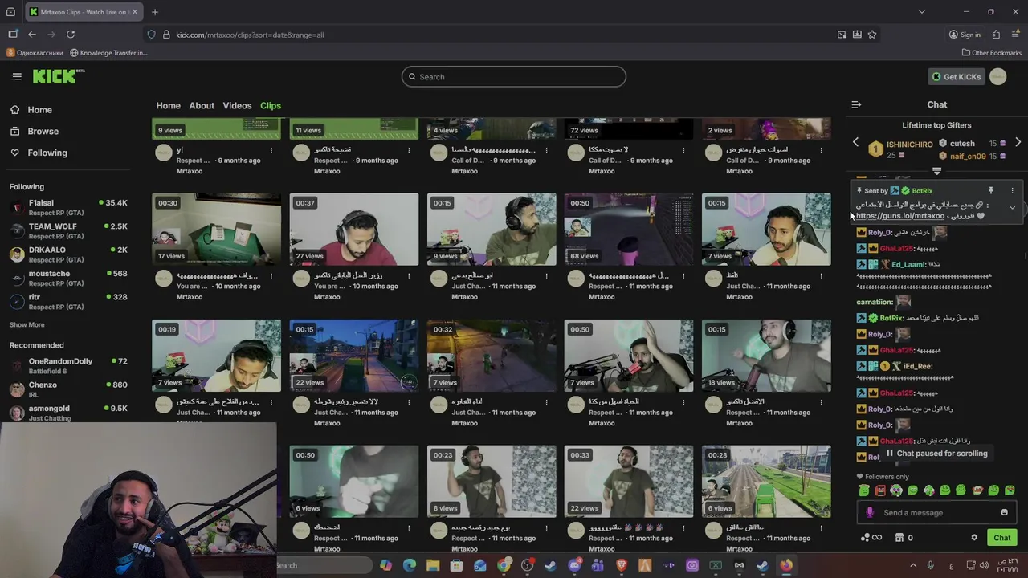
Task: Open Other Bookmarks folder
Action: click(991, 53)
